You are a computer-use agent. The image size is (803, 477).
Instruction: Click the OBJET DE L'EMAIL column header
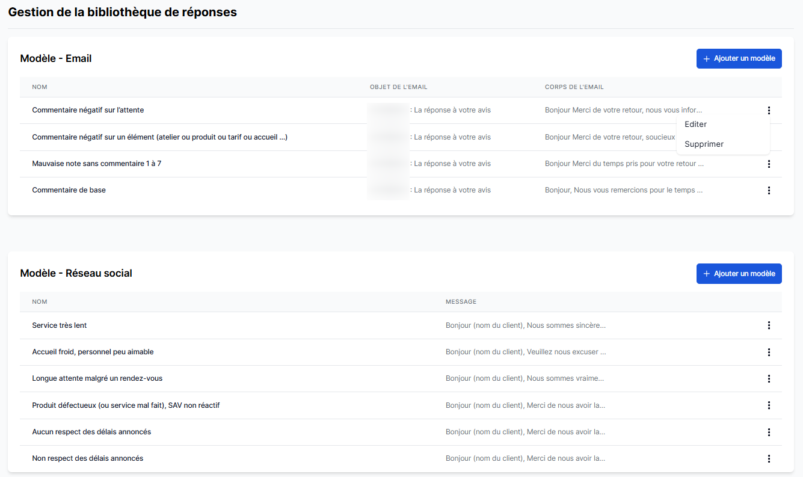point(398,87)
